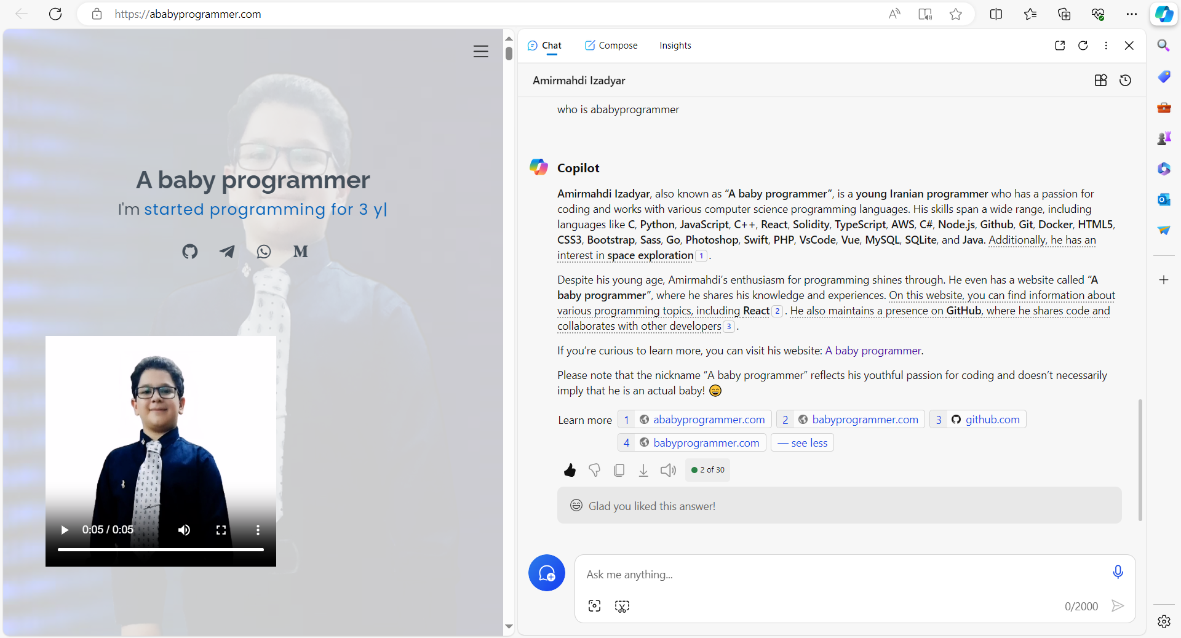Play the video on the webpage
1181x638 pixels.
coord(65,530)
